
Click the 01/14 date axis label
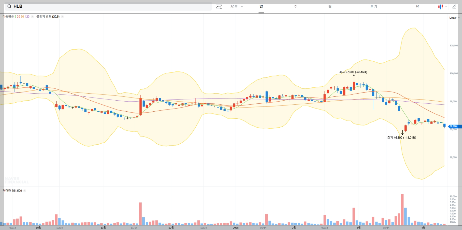pyautogui.click(x=263, y=228)
